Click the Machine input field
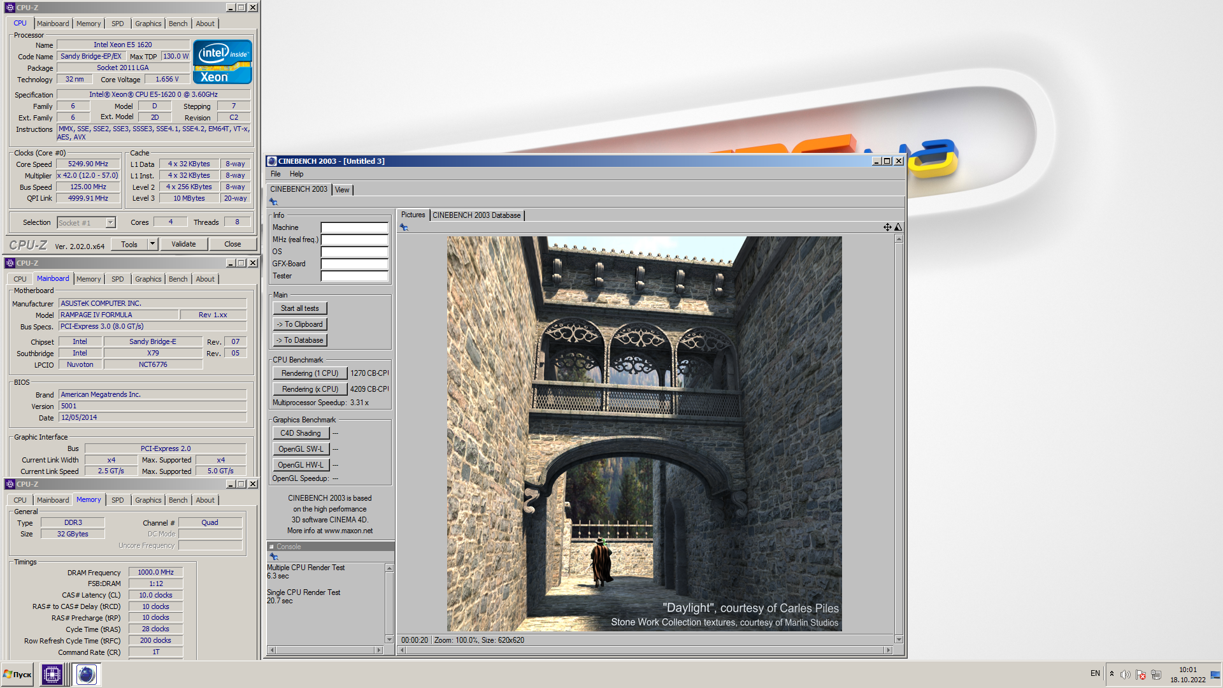This screenshot has height=688, width=1223. 354,227
